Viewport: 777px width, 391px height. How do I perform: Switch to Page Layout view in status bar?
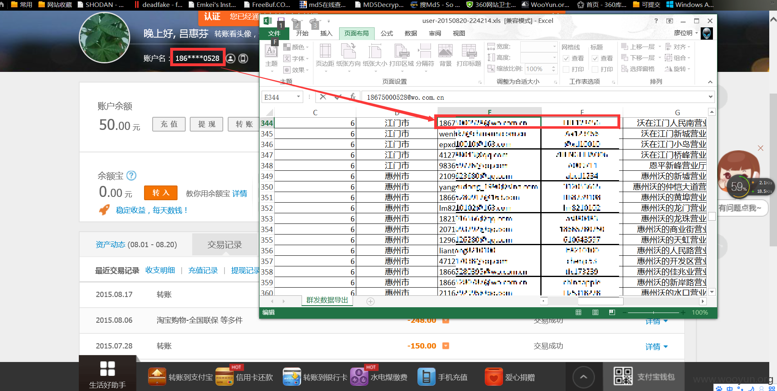pyautogui.click(x=595, y=313)
